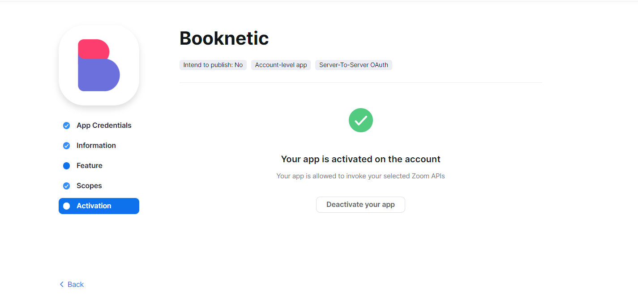The width and height of the screenshot is (638, 303).
Task: Open the App Credentials step
Action: (x=104, y=126)
